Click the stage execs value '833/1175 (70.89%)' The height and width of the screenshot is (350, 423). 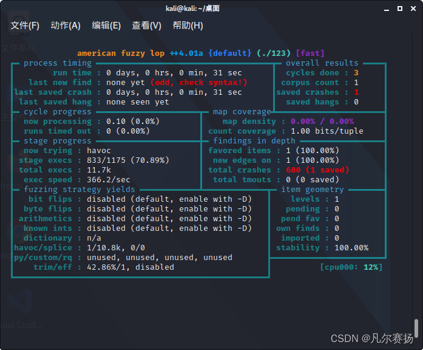[128, 160]
